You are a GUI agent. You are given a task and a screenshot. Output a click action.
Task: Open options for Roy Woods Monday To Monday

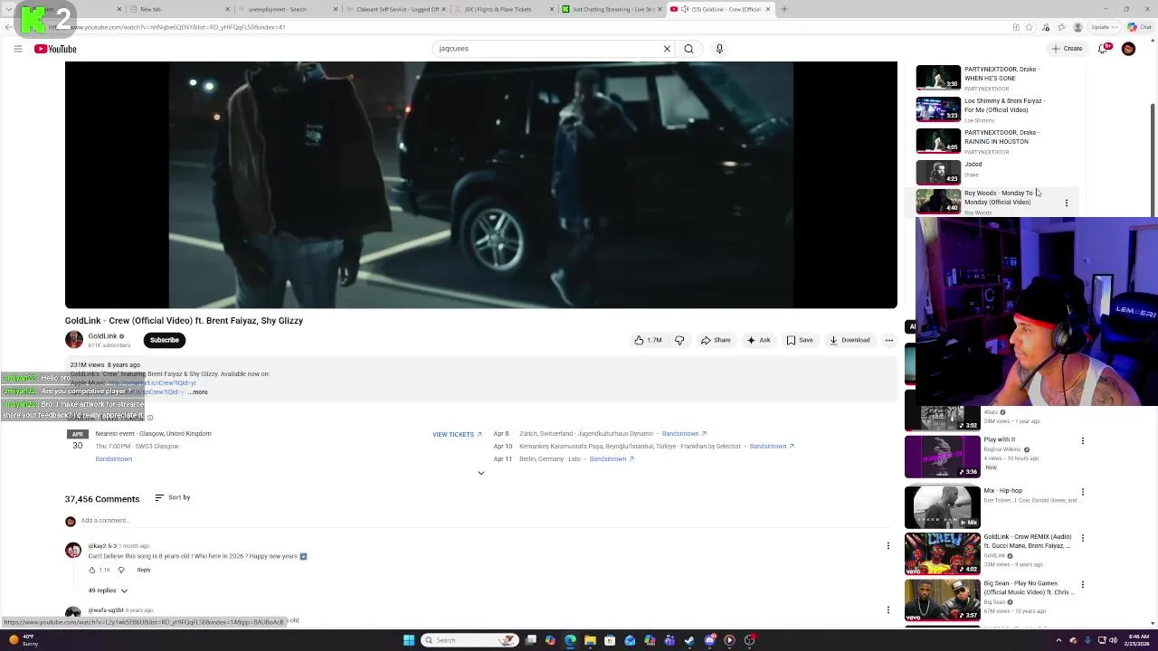pyautogui.click(x=1067, y=203)
